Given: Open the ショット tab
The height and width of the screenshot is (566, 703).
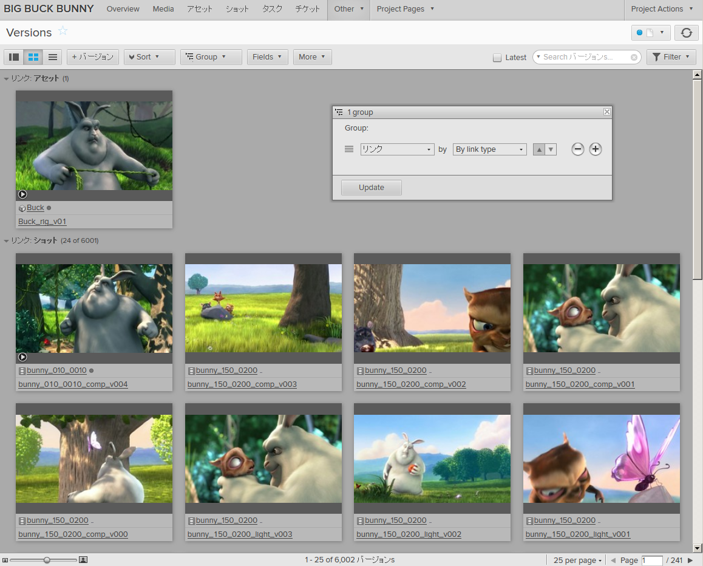Looking at the screenshot, I should pos(237,9).
